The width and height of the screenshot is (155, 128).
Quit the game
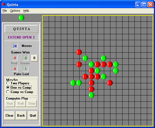[33, 116]
